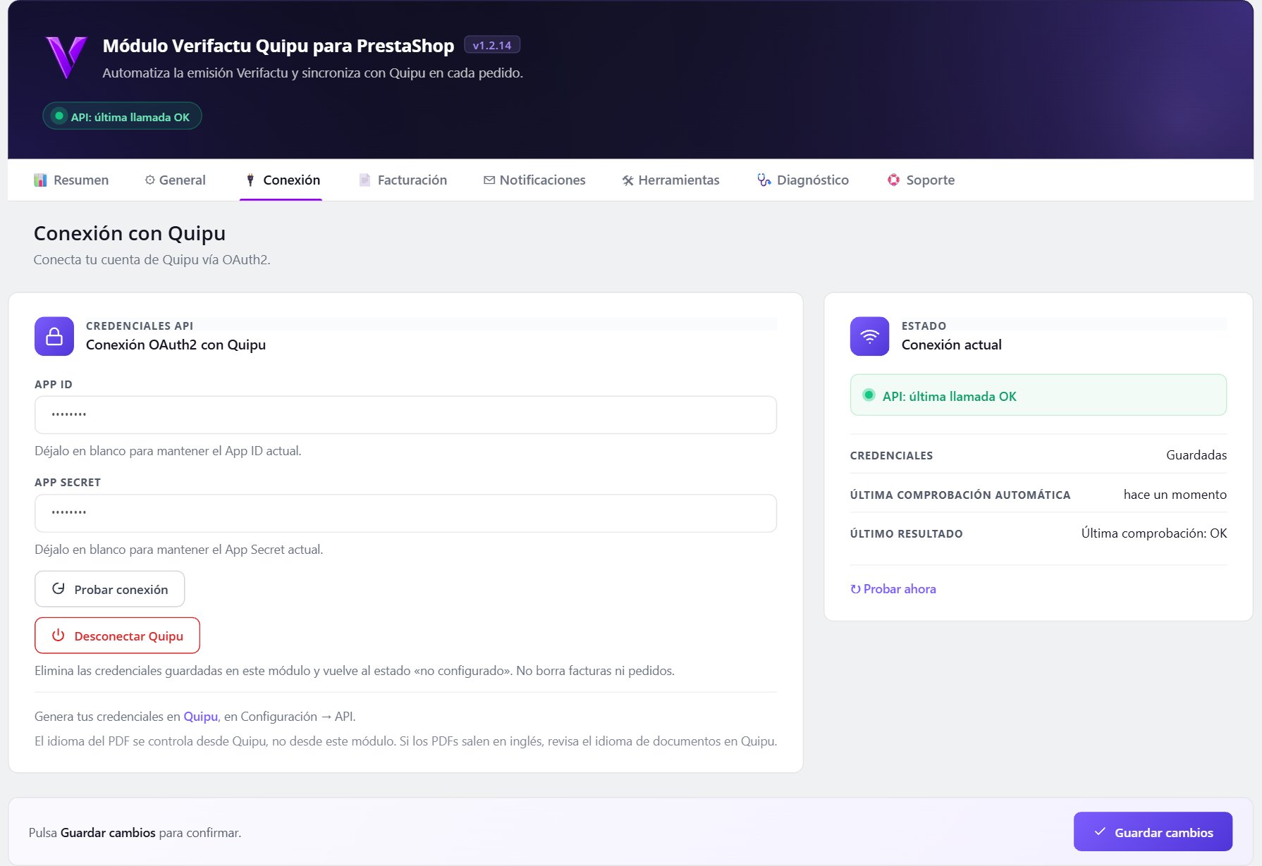The width and height of the screenshot is (1262, 866).
Task: Go to the Notificaciones tab
Action: pyautogui.click(x=534, y=180)
